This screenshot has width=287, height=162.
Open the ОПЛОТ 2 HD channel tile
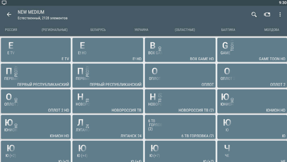[36, 101]
